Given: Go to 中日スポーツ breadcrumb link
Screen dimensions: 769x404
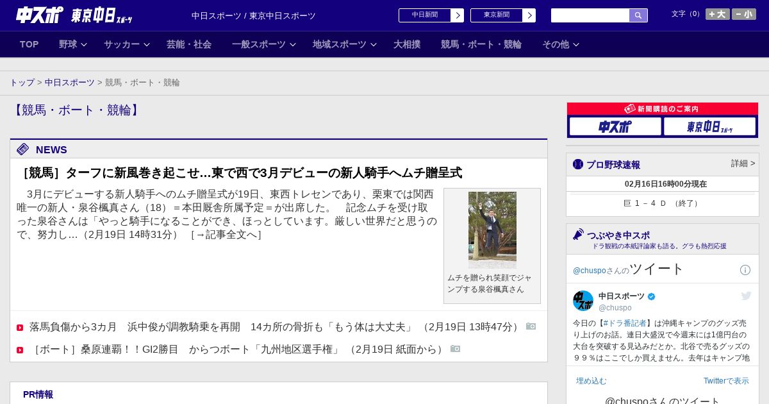Looking at the screenshot, I should pos(70,83).
